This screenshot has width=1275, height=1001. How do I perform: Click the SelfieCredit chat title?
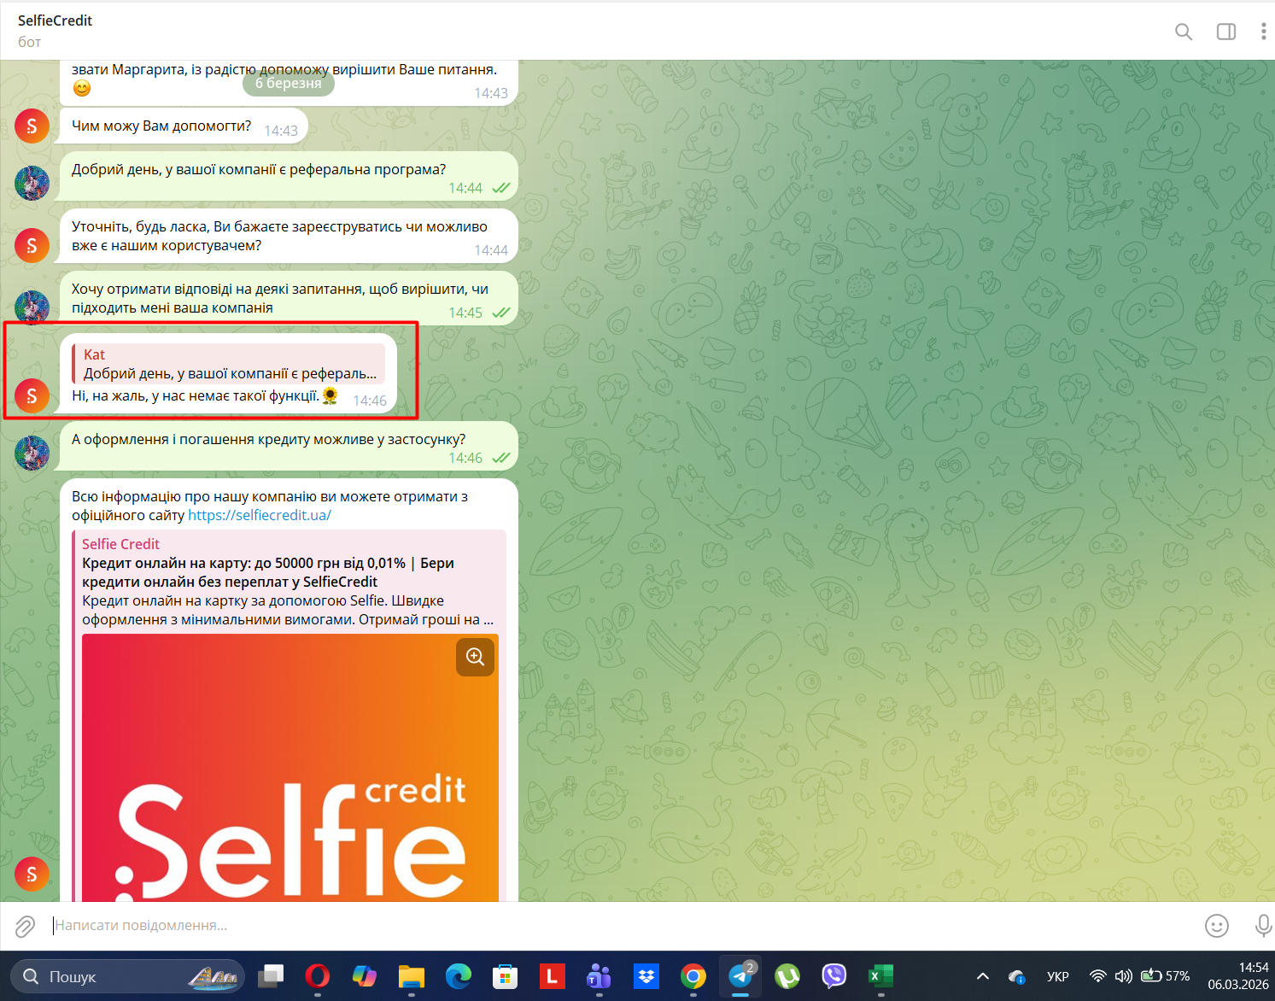[55, 20]
